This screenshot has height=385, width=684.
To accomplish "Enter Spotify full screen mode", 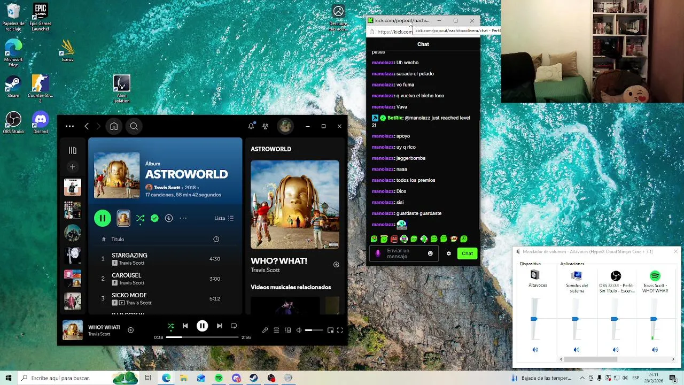I will (x=340, y=330).
